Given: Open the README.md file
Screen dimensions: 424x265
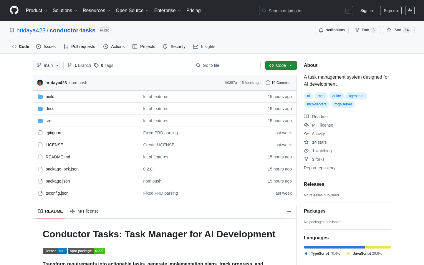Looking at the screenshot, I should click(x=58, y=157).
